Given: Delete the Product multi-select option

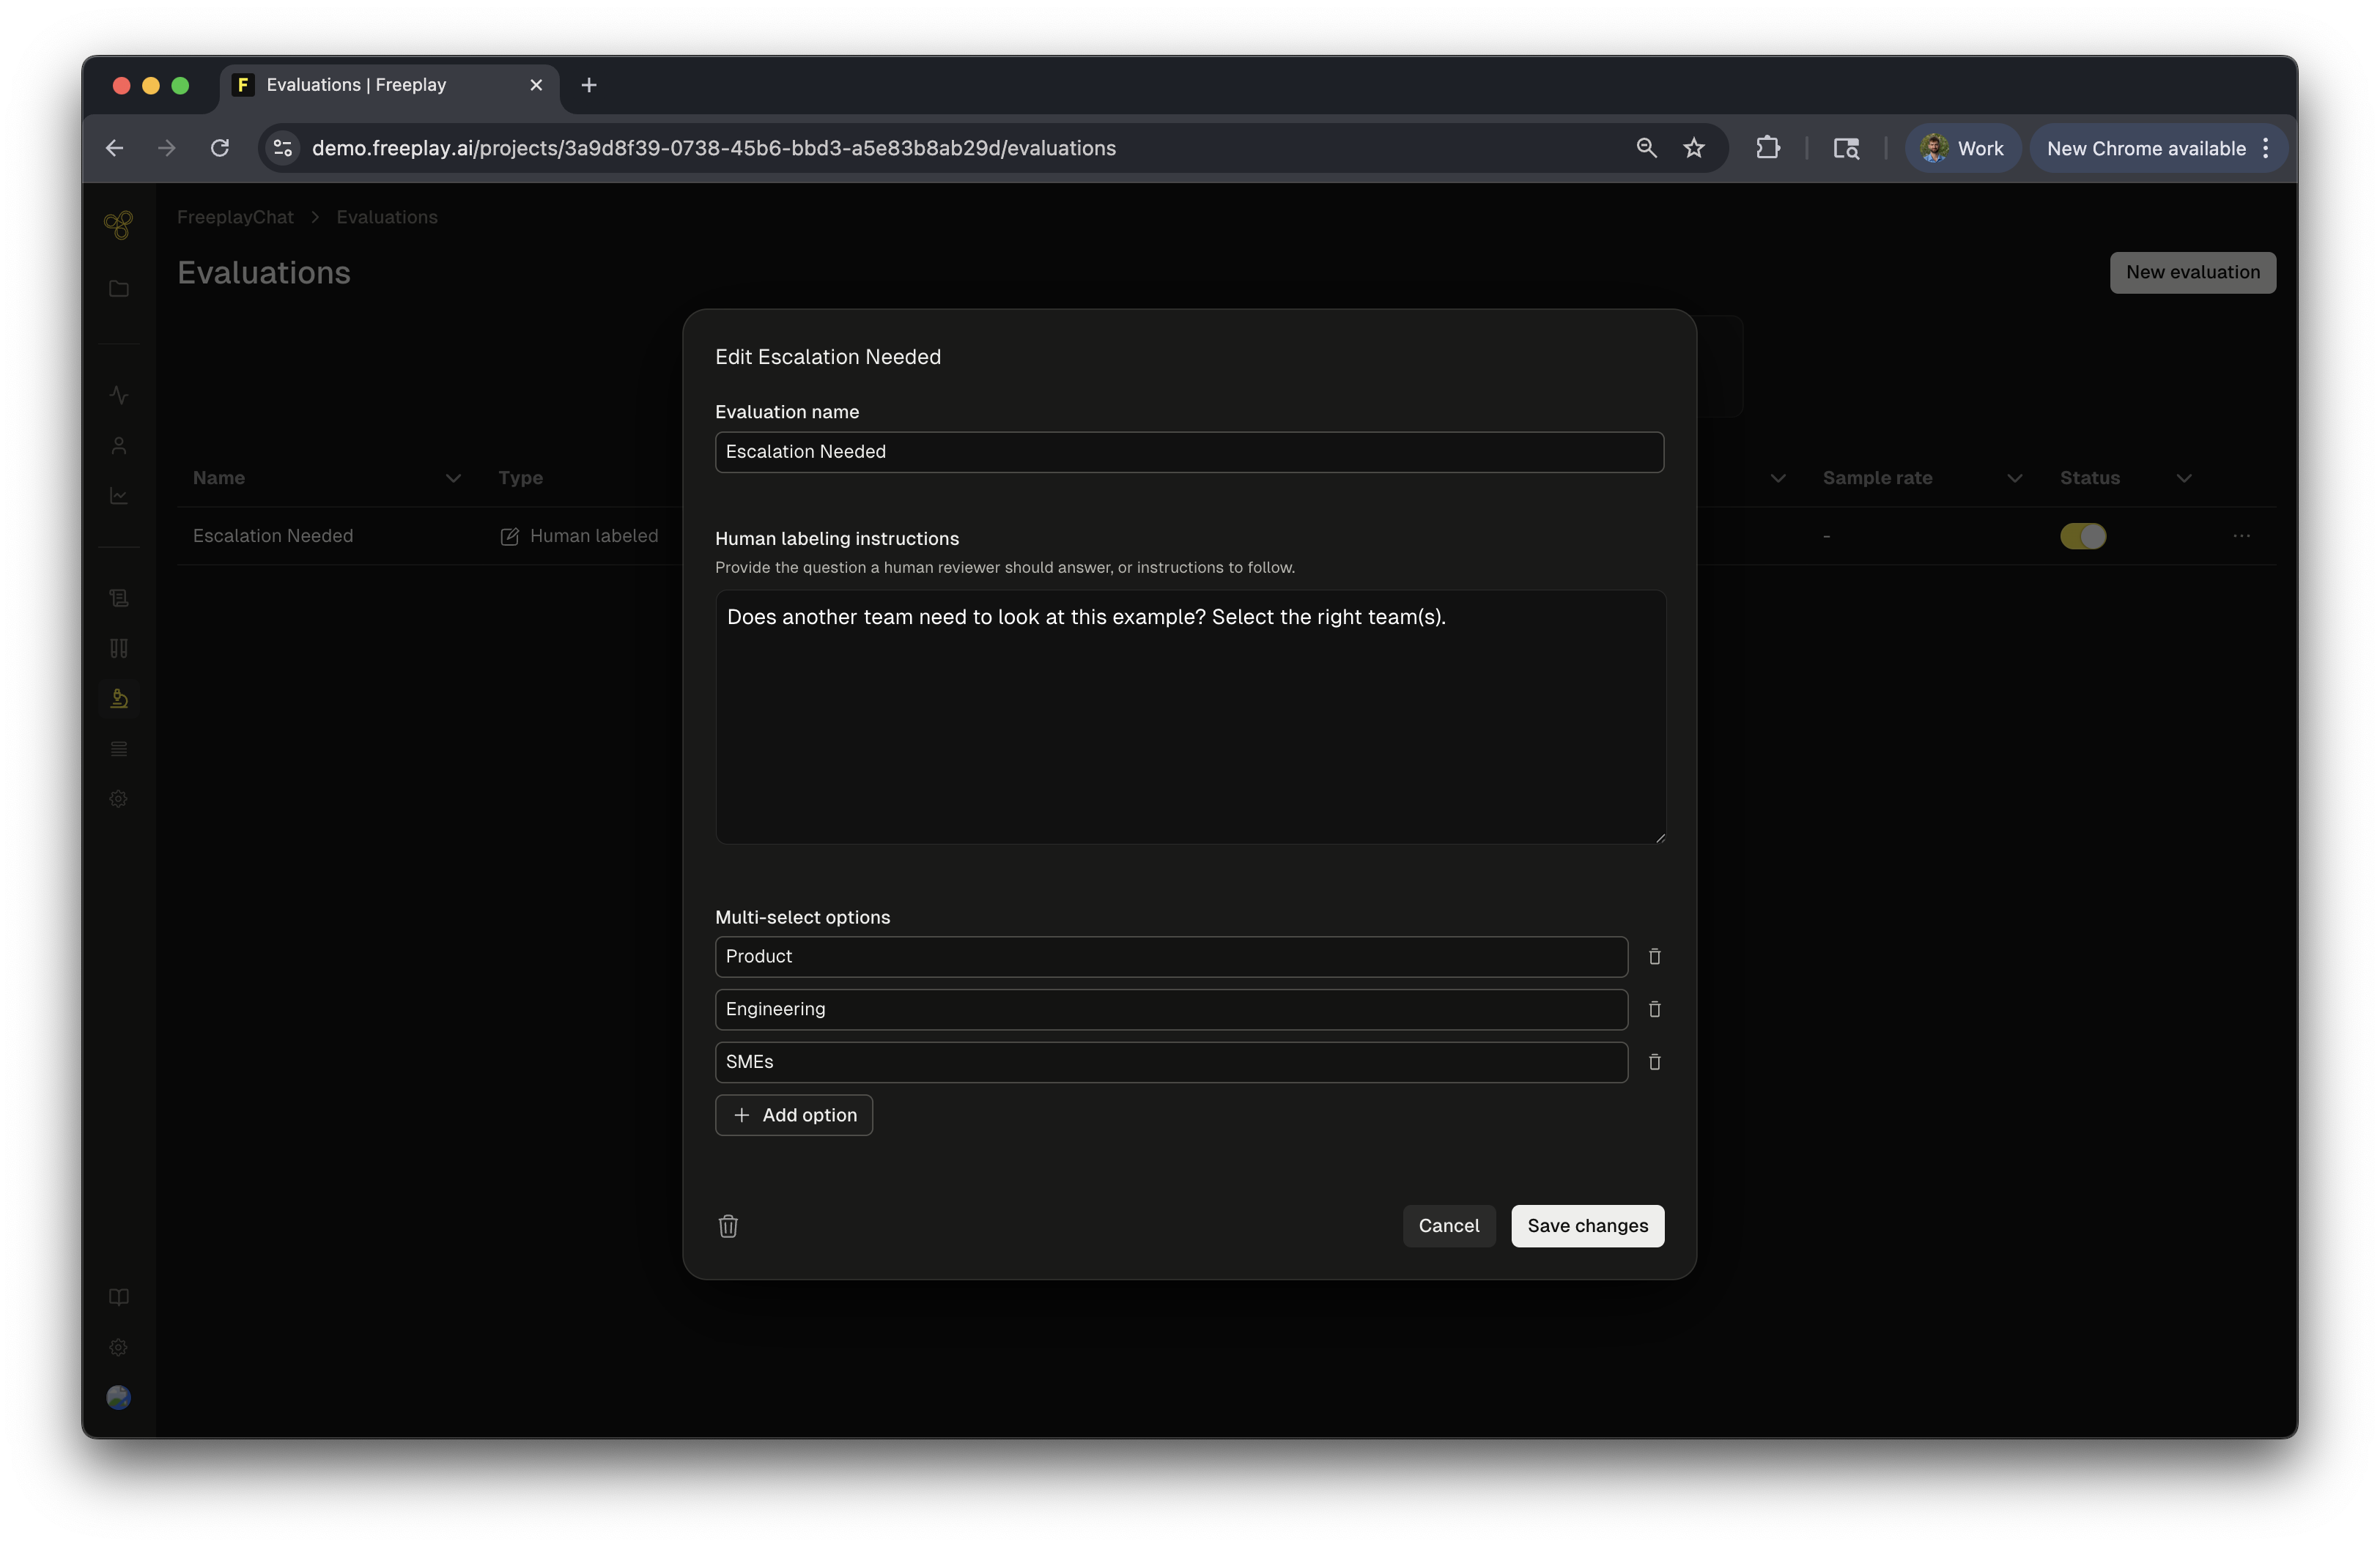Looking at the screenshot, I should [1654, 957].
